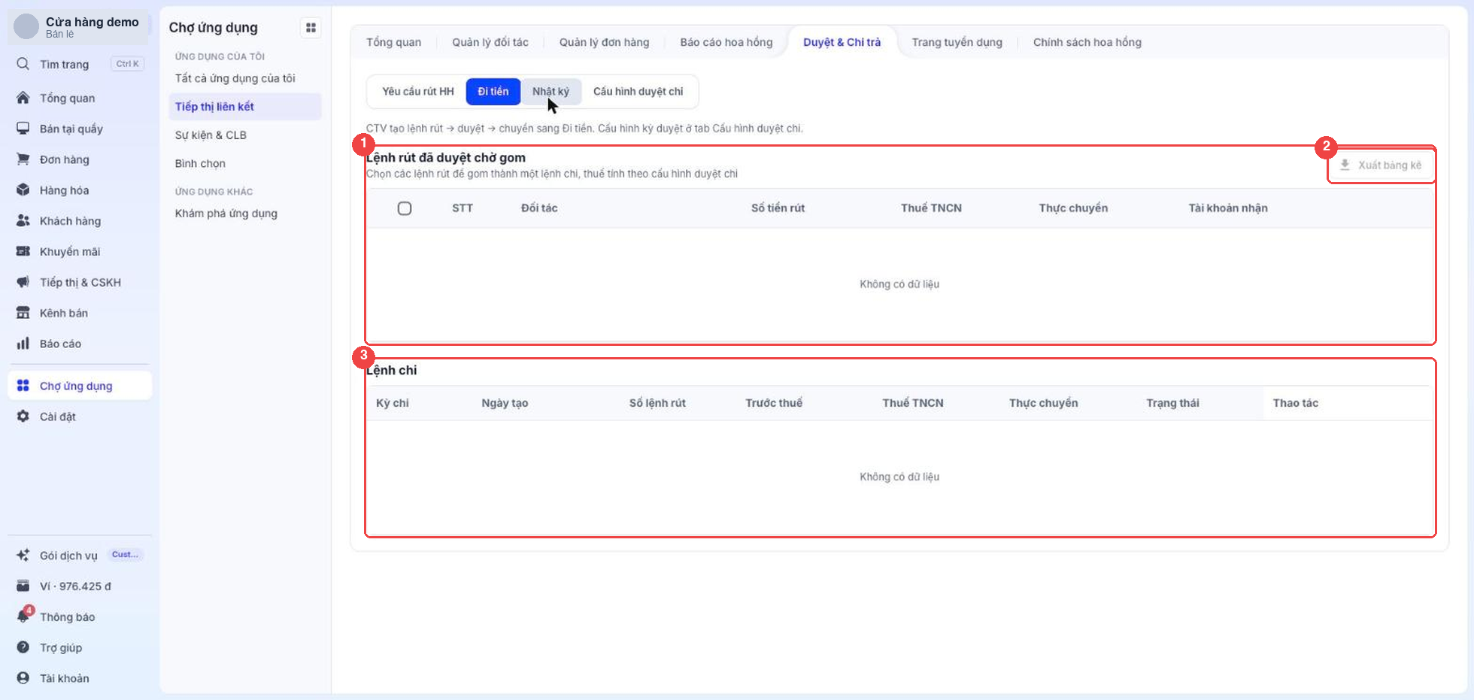Open the Chính sách hoa hồng tab
This screenshot has height=700, width=1474.
[1087, 42]
